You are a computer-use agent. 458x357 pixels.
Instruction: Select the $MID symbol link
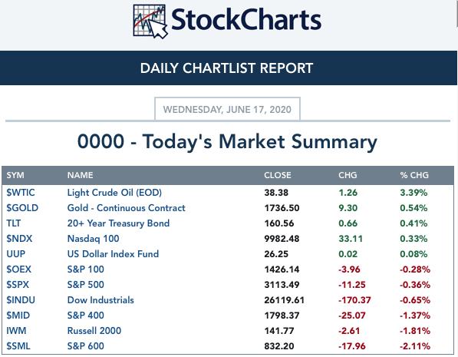click(18, 316)
